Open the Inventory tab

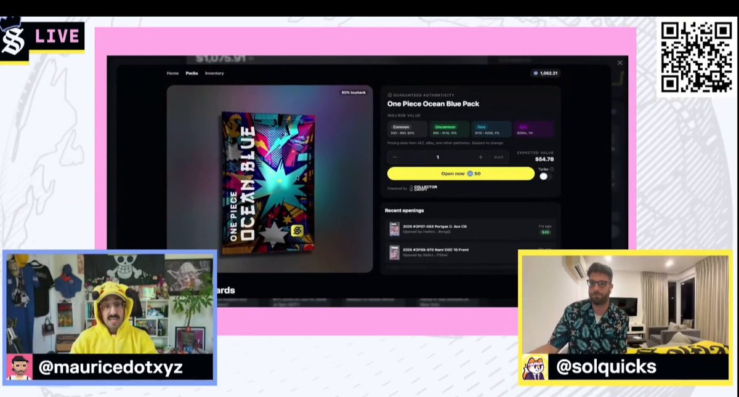[x=214, y=73]
